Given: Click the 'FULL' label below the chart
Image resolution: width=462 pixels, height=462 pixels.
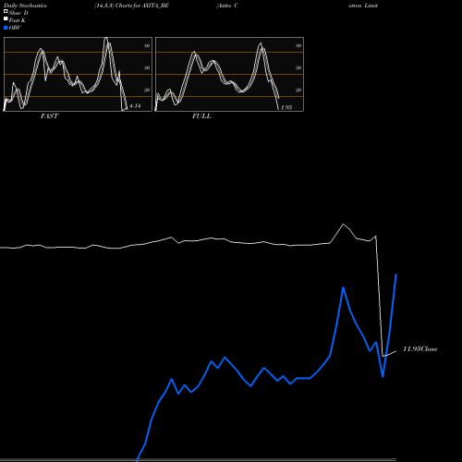Looking at the screenshot, I should [x=201, y=116].
